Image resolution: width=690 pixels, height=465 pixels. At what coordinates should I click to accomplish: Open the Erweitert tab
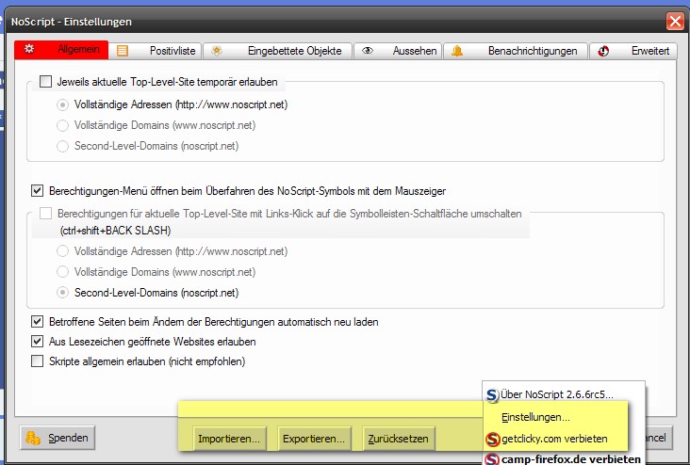pyautogui.click(x=632, y=51)
